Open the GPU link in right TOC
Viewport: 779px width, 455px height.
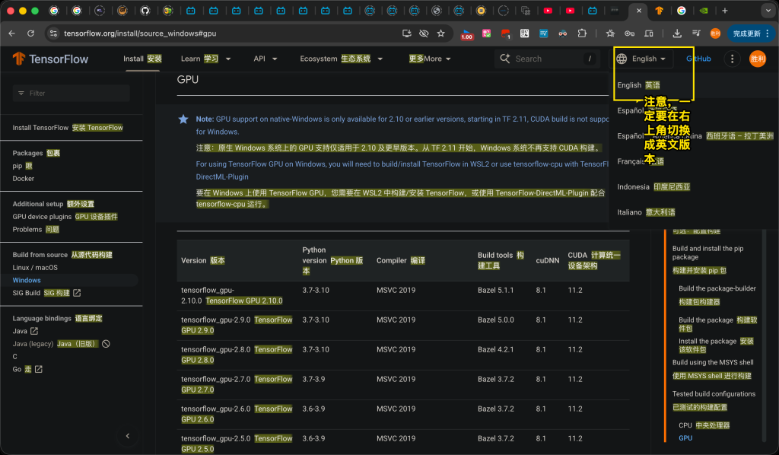[685, 438]
